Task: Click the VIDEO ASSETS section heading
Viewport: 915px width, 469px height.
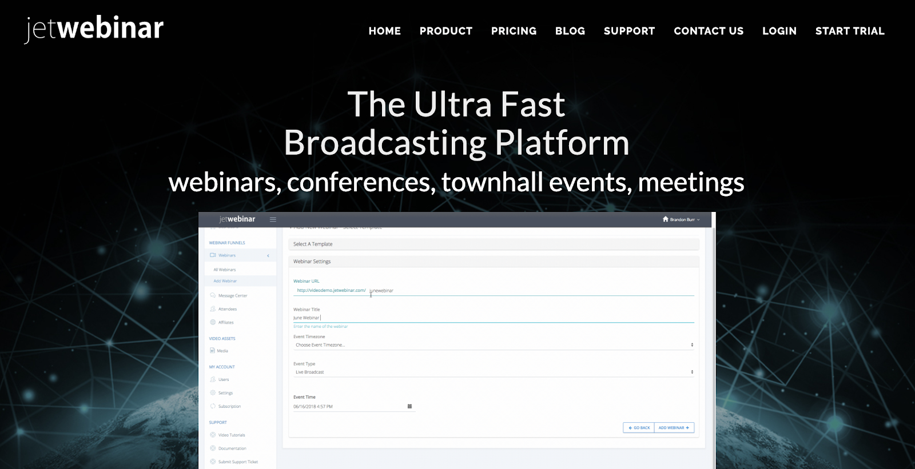Action: 222,338
